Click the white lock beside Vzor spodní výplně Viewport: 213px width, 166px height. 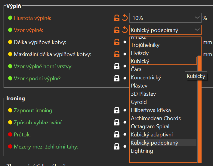tap(116, 78)
